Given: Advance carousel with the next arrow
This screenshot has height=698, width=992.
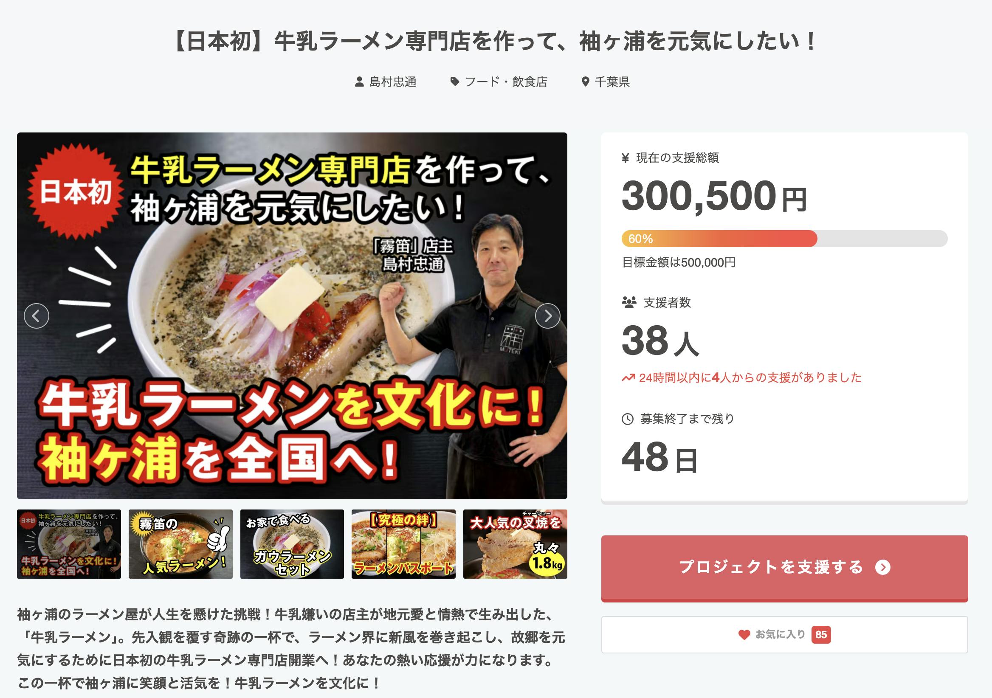Looking at the screenshot, I should tap(547, 316).
